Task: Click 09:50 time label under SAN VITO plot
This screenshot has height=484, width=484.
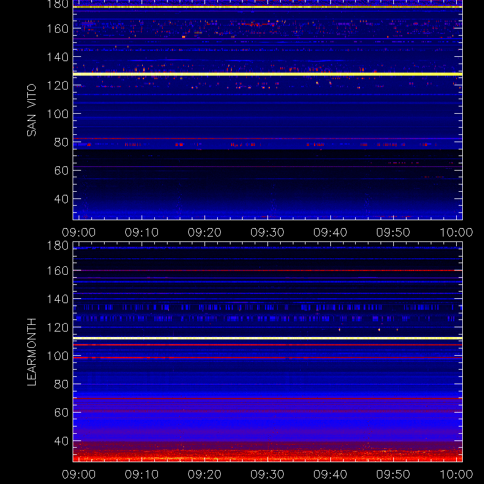Action: [393, 232]
